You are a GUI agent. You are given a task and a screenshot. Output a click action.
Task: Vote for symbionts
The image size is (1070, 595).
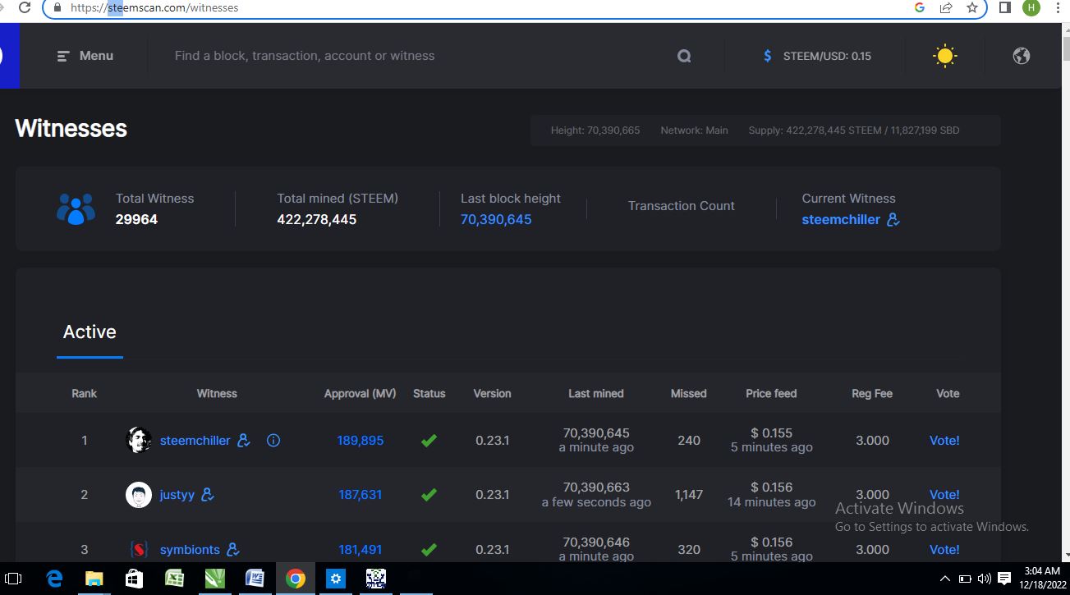coord(944,550)
